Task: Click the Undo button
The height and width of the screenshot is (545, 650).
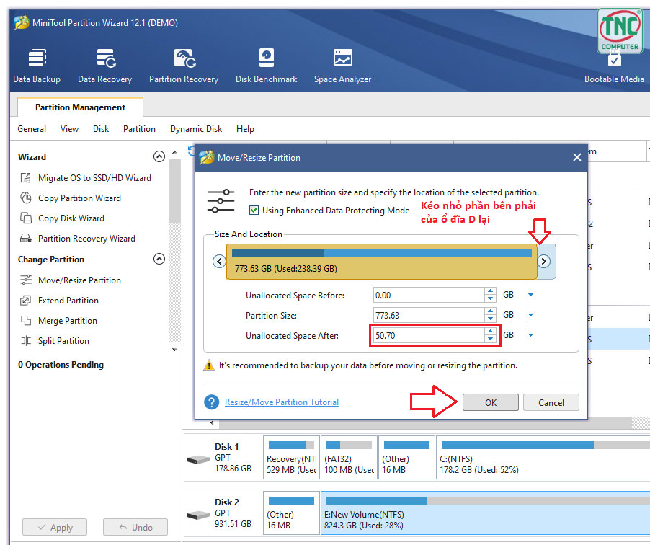Action: coord(135,527)
